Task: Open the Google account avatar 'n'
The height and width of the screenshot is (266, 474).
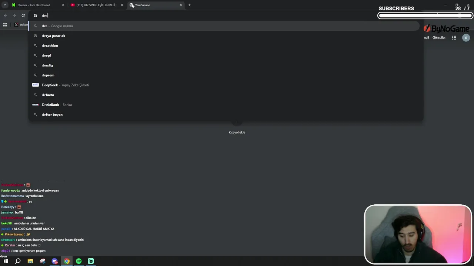Action: pos(466,38)
